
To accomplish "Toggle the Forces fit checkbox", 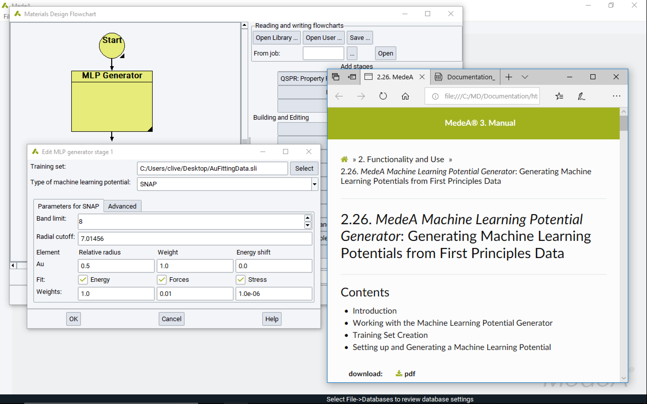I will point(162,280).
